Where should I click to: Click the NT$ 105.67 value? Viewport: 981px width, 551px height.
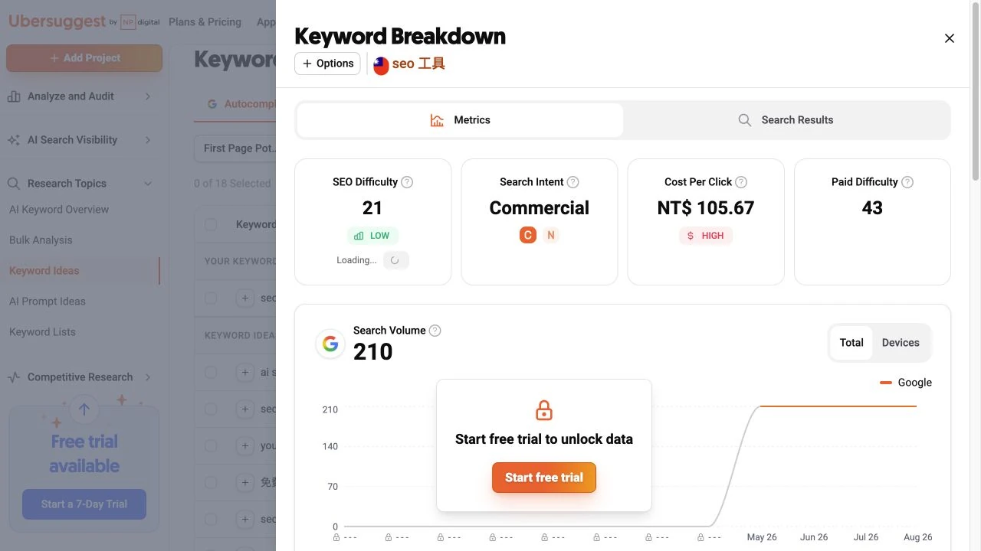click(x=706, y=208)
